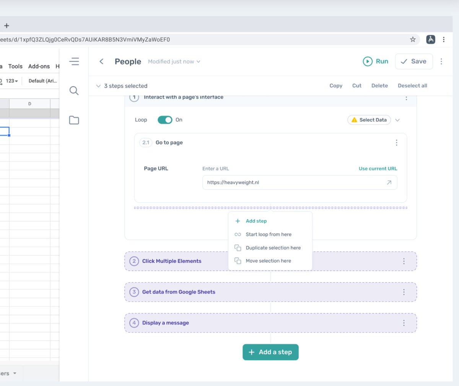Turn off the Loop toggle
This screenshot has width=459, height=386.
(x=165, y=120)
